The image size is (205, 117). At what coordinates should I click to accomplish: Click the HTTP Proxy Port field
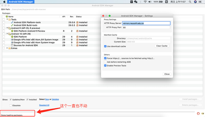coord(146,28)
